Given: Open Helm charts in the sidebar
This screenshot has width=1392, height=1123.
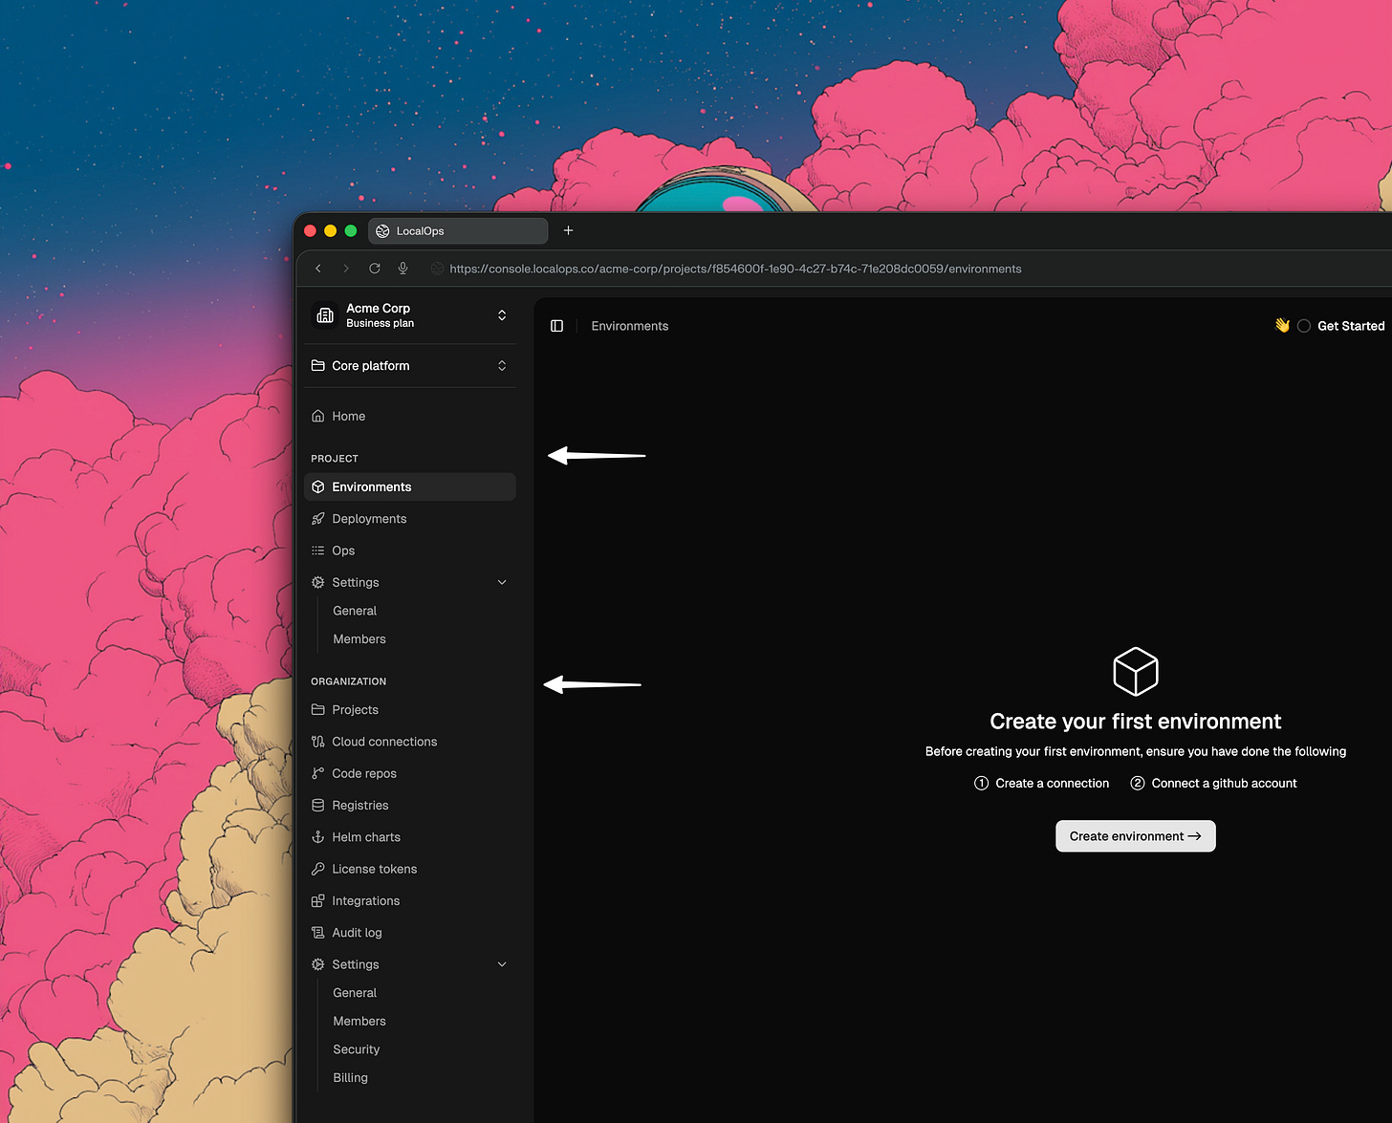Looking at the screenshot, I should 410,837.
